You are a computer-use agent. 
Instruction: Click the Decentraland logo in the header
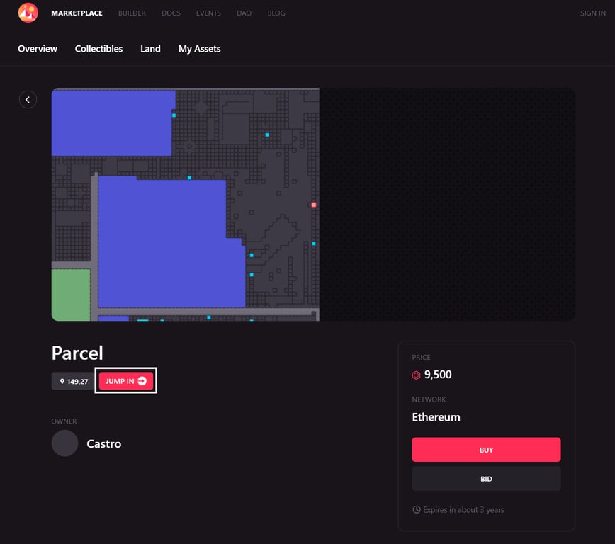click(28, 13)
